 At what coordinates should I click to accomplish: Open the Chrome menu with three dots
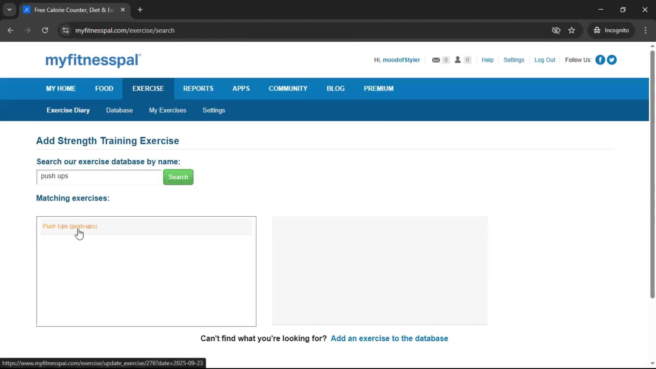pos(645,30)
